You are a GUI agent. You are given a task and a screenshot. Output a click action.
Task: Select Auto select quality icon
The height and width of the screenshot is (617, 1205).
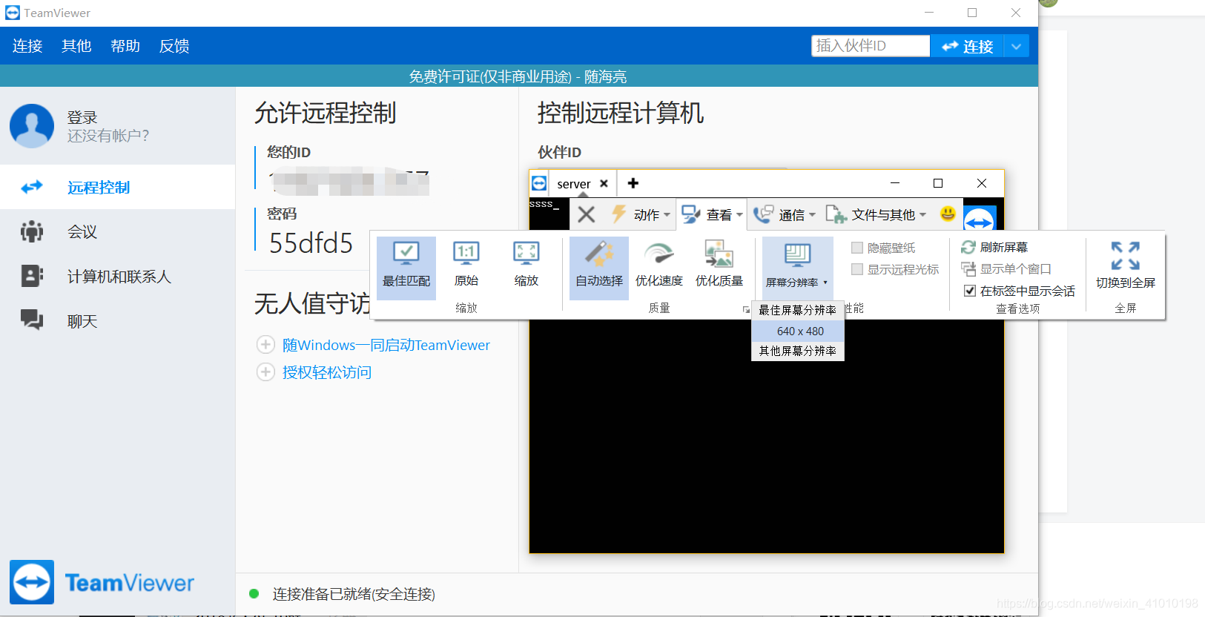pyautogui.click(x=599, y=267)
